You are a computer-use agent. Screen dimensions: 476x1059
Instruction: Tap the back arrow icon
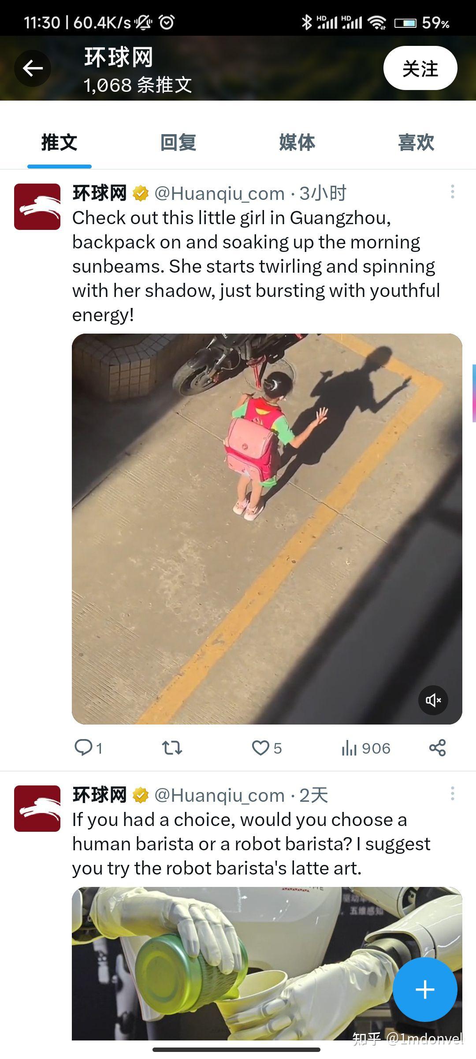33,68
